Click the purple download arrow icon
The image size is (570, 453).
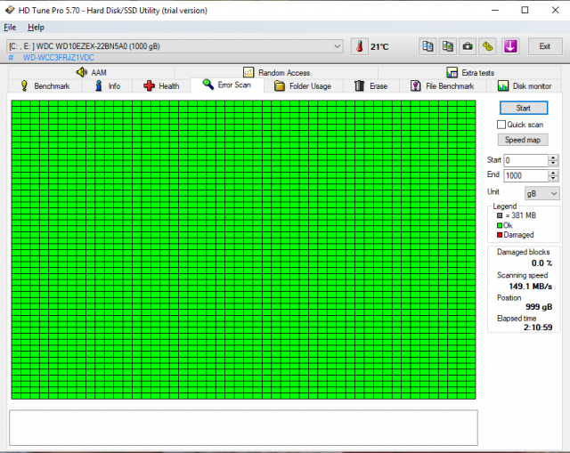click(x=510, y=46)
